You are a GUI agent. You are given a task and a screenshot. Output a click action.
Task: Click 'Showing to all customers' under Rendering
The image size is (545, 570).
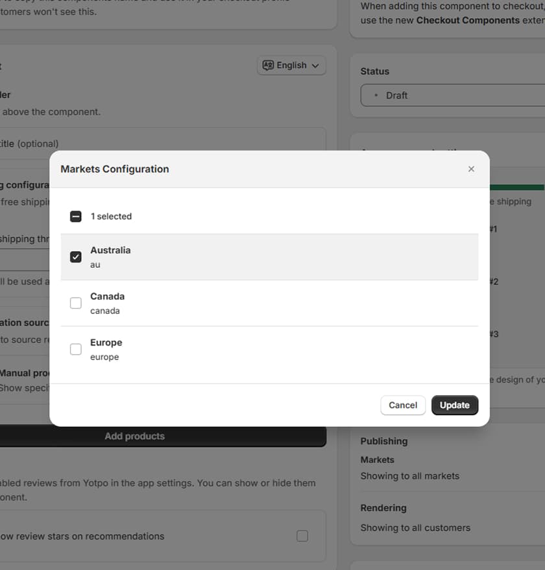(x=414, y=527)
